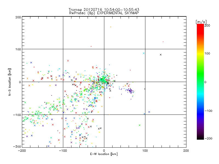Click the blue cross marker at upper left near y=60
The width and height of the screenshot is (219, 164).
point(31,63)
